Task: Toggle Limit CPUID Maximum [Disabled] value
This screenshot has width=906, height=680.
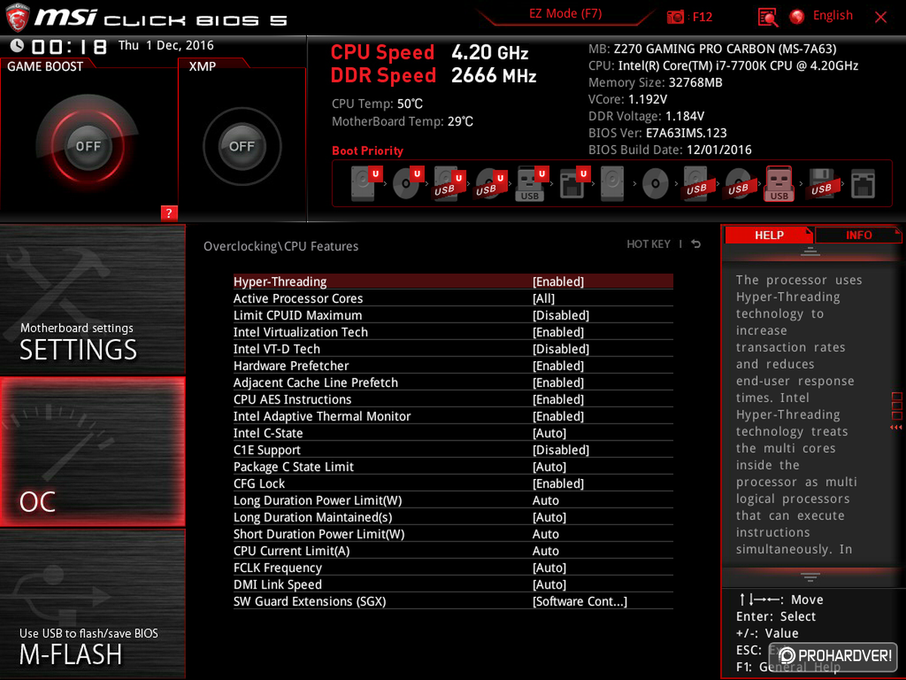Action: (x=561, y=315)
